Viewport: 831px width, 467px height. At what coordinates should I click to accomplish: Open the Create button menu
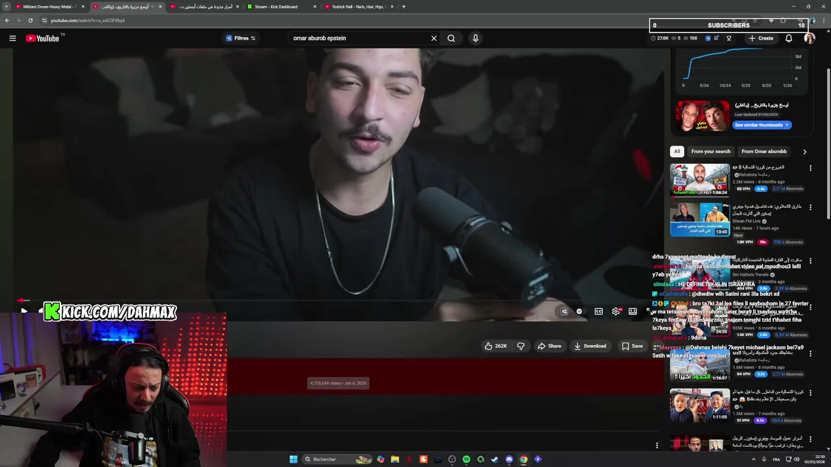coord(761,38)
